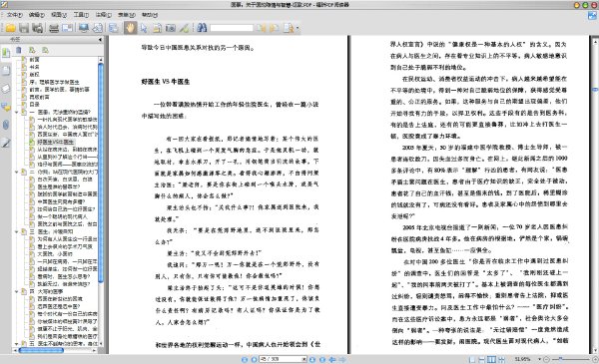
Task: Select the 目录 bookmark
Action: [35, 105]
